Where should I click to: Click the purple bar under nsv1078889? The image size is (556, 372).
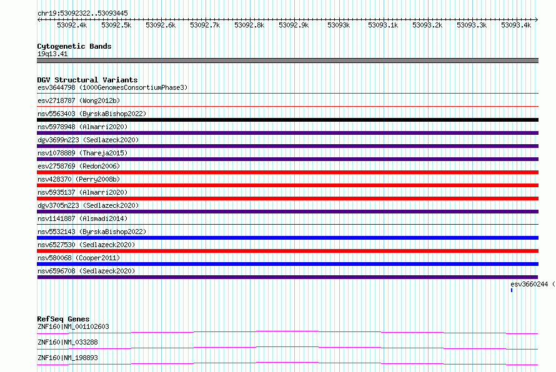(287, 159)
